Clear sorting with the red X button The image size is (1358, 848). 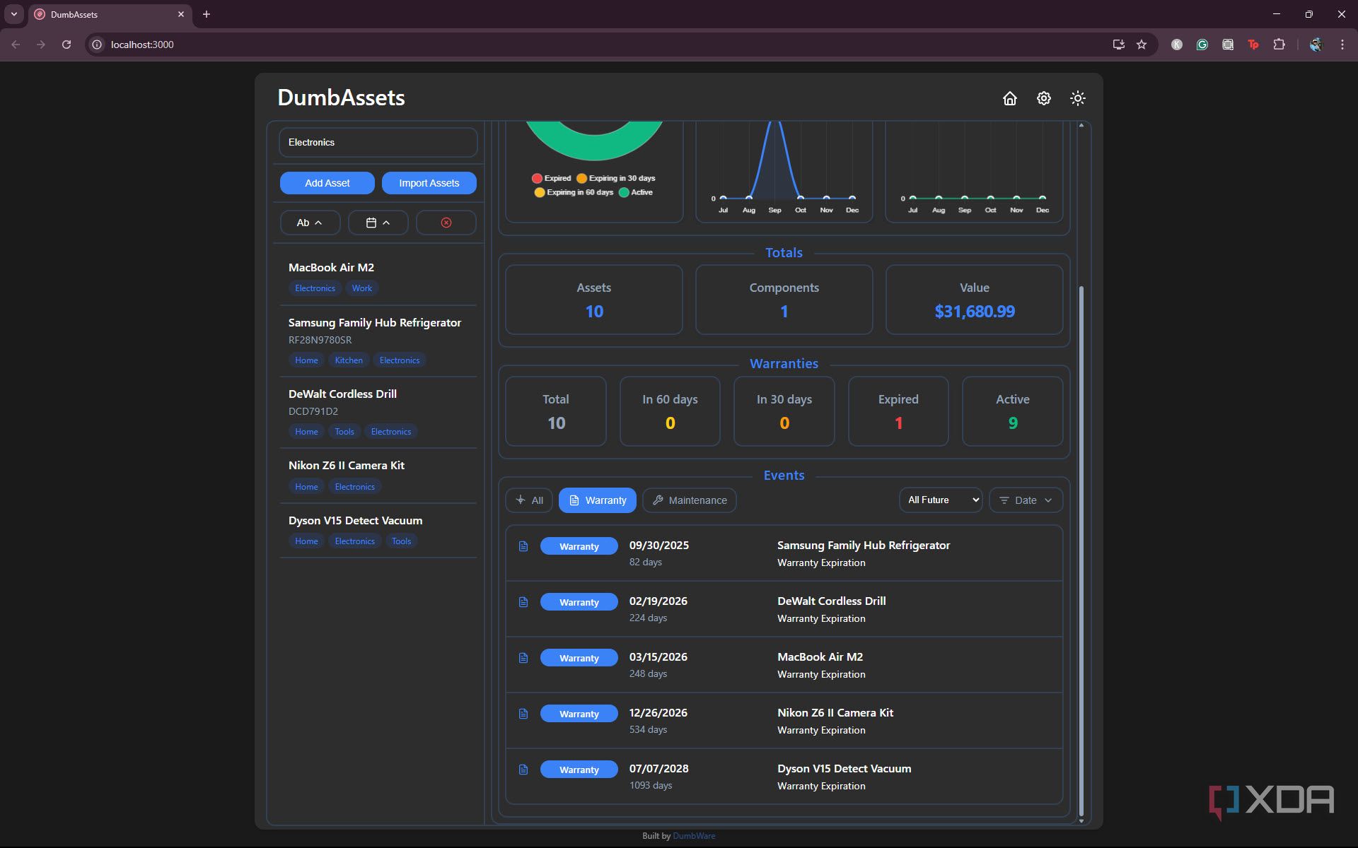click(446, 223)
